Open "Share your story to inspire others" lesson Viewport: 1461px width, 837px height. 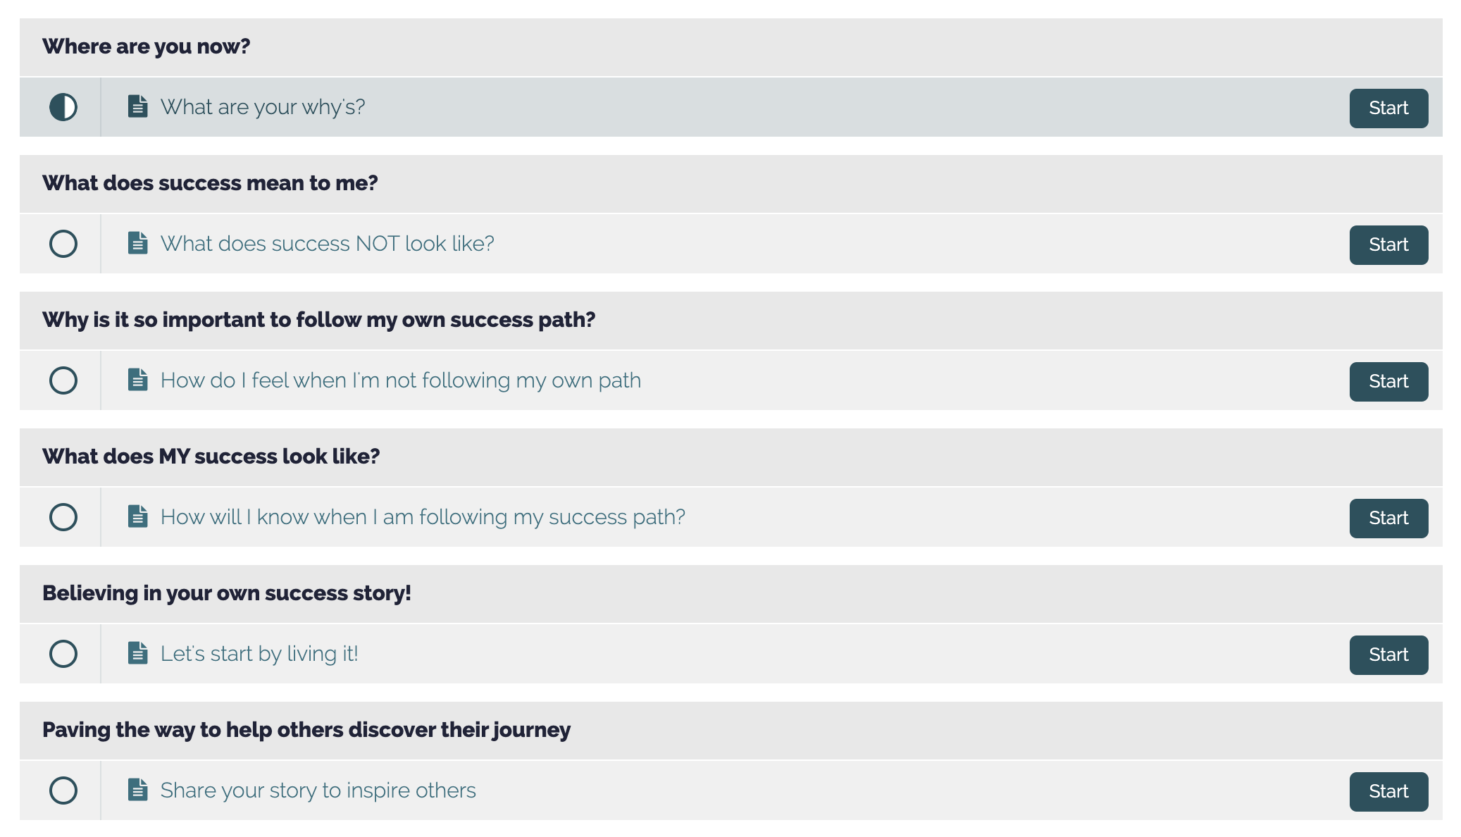pos(318,790)
